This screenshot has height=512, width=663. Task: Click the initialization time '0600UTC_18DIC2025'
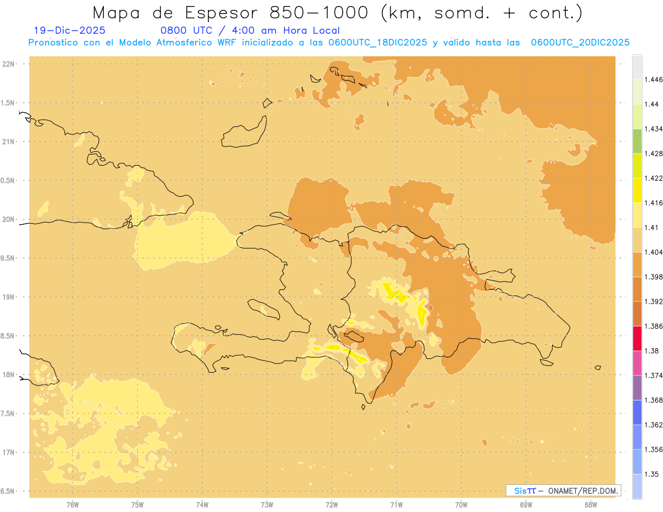tap(378, 42)
